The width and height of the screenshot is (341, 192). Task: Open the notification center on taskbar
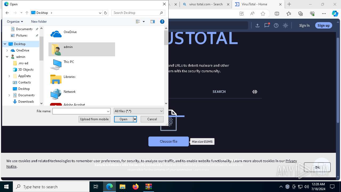point(332,187)
